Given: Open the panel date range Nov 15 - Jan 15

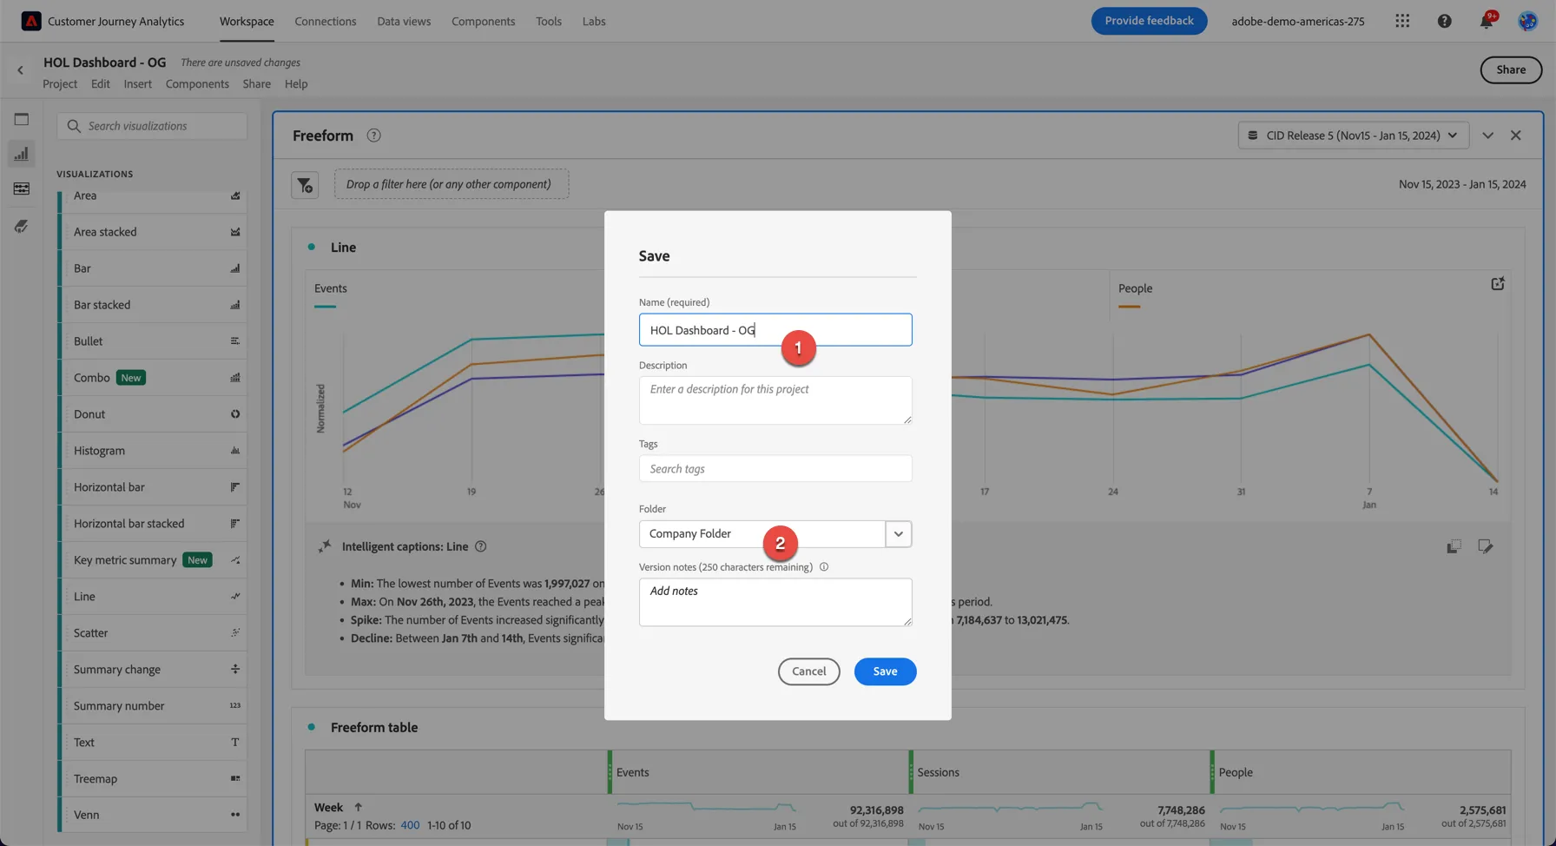Looking at the screenshot, I should 1461,184.
